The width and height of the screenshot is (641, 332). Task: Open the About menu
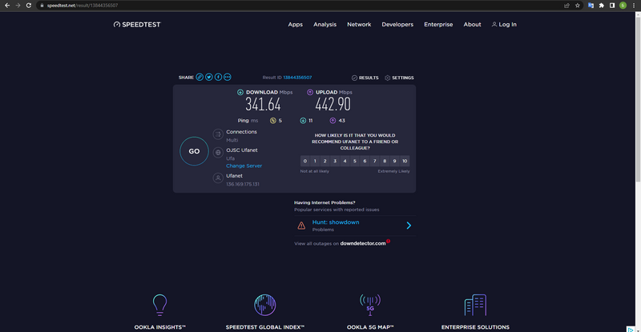[x=472, y=25]
